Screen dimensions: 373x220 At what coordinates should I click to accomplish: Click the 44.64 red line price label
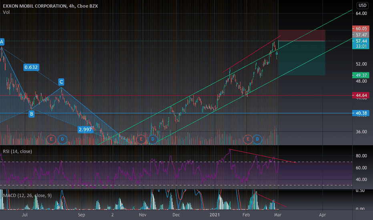pyautogui.click(x=361, y=95)
